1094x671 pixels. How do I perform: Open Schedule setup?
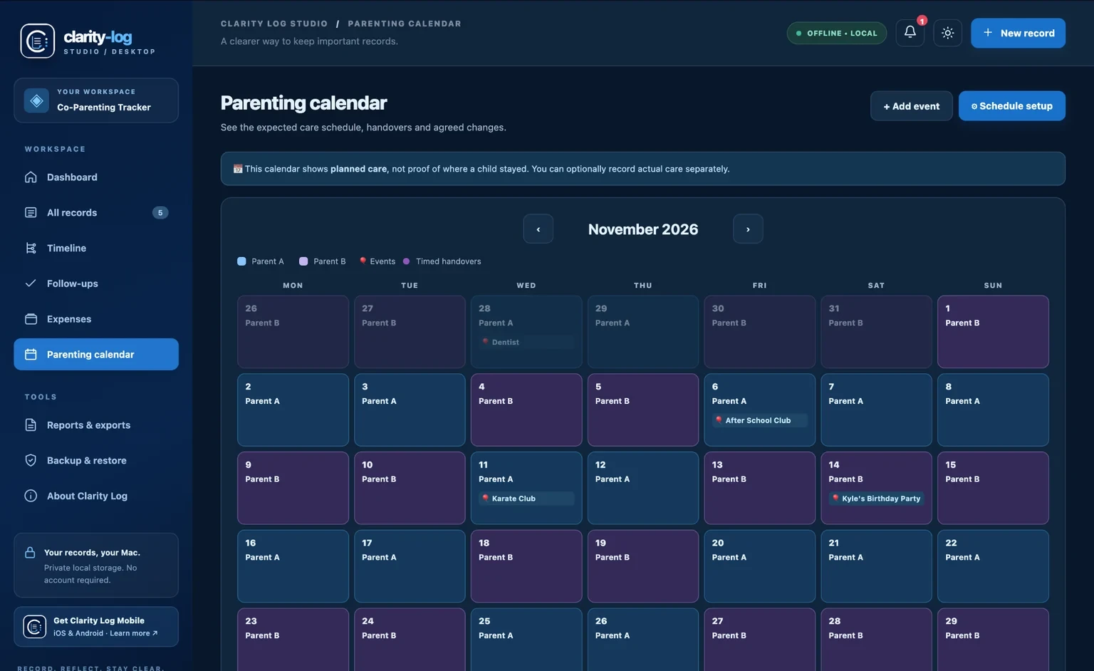point(1011,106)
